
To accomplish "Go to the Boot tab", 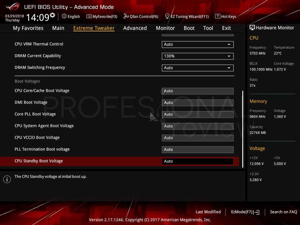I will pyautogui.click(x=189, y=28).
